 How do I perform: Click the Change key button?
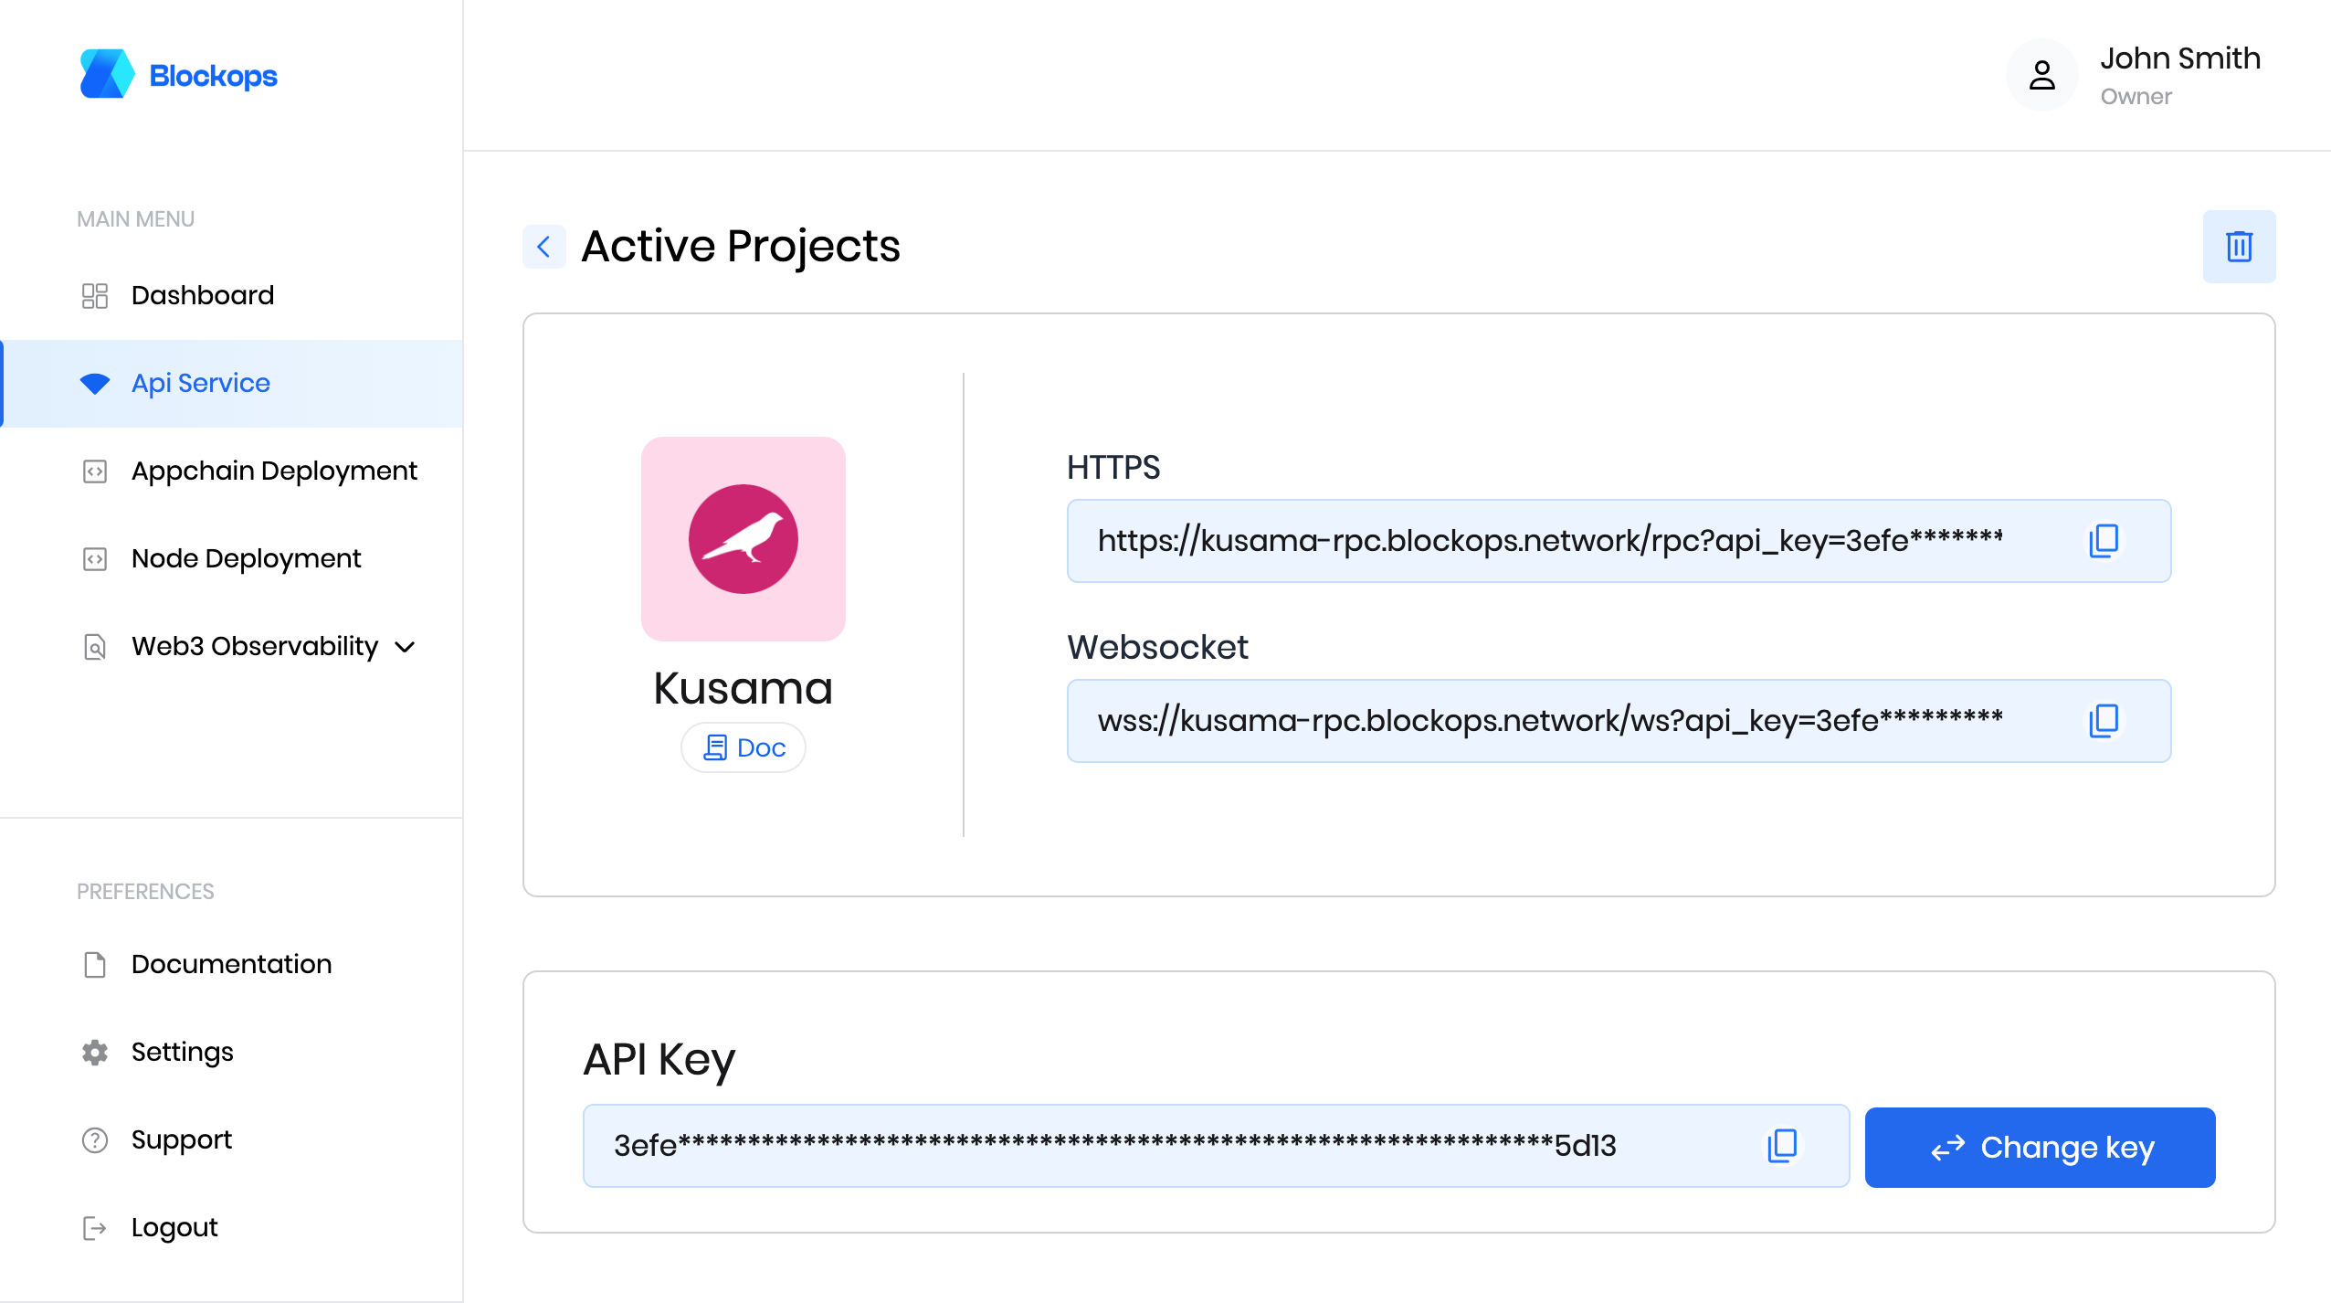(x=2041, y=1148)
